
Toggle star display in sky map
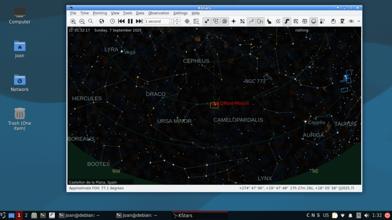pos(207,21)
